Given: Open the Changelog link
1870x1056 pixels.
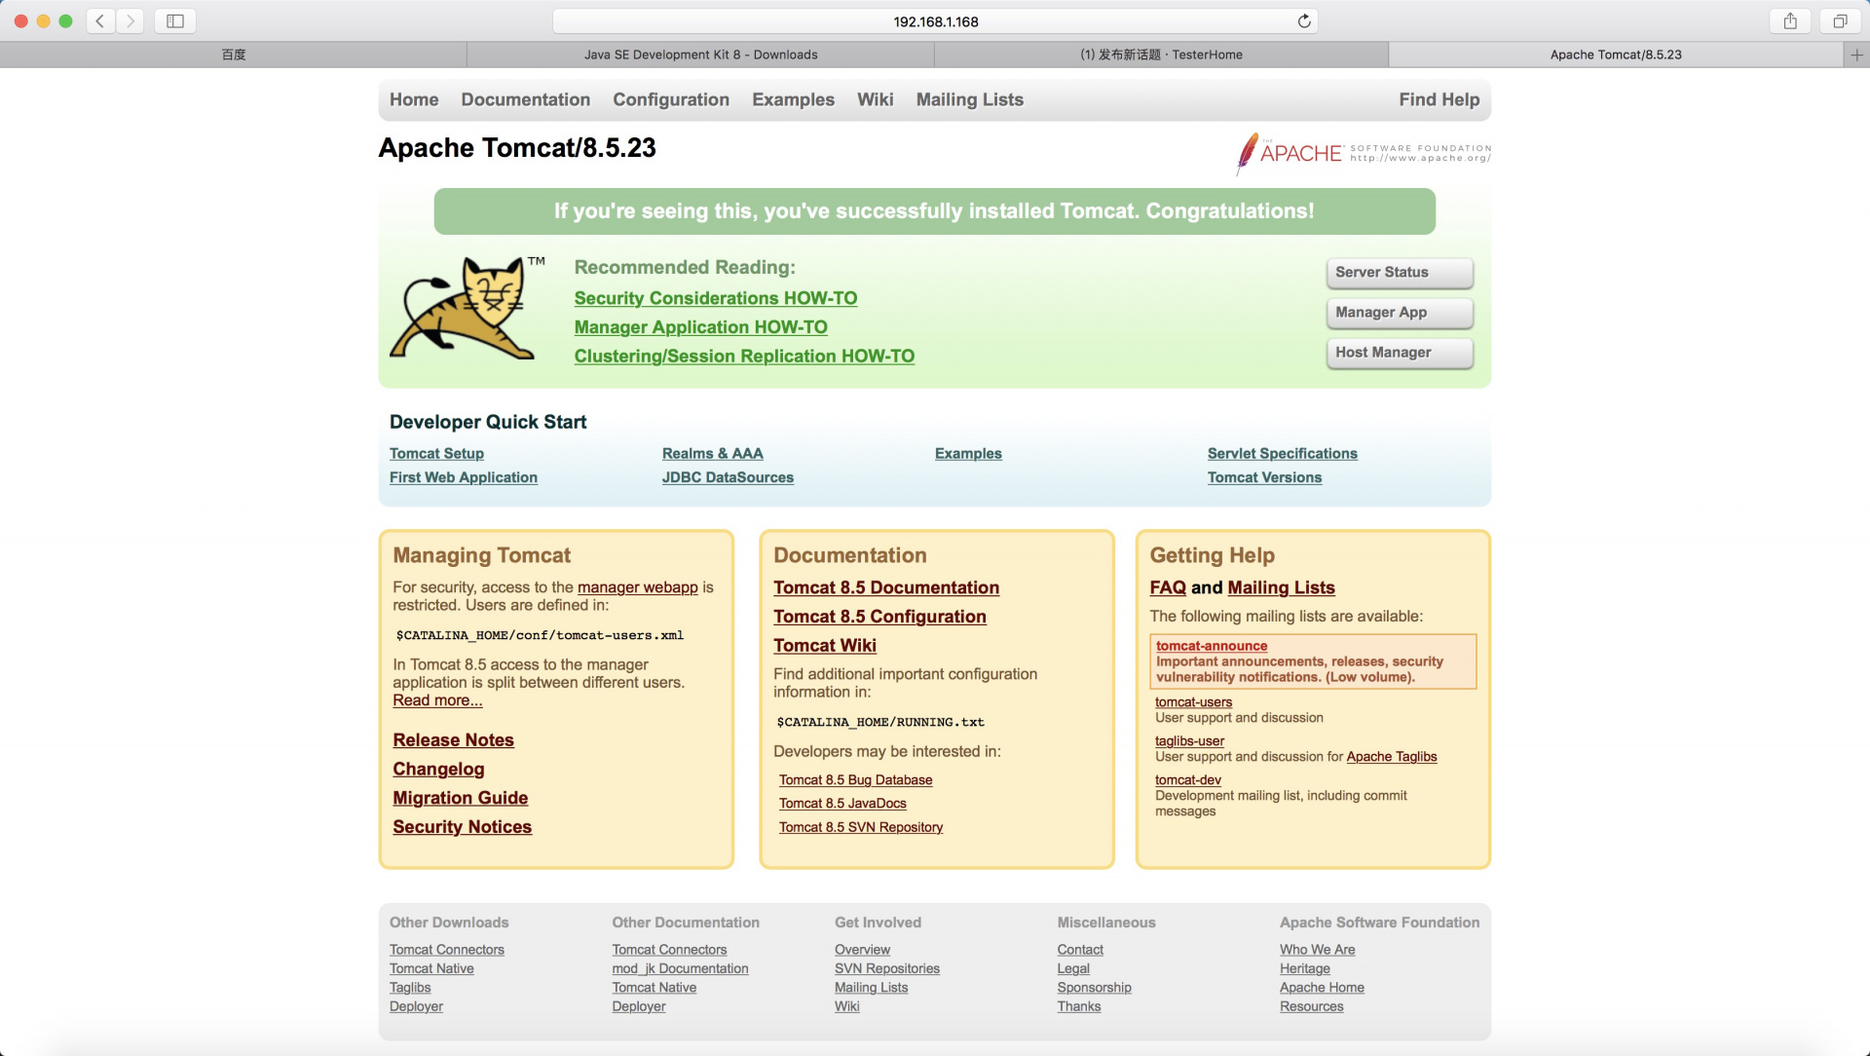Looking at the screenshot, I should click(438, 769).
